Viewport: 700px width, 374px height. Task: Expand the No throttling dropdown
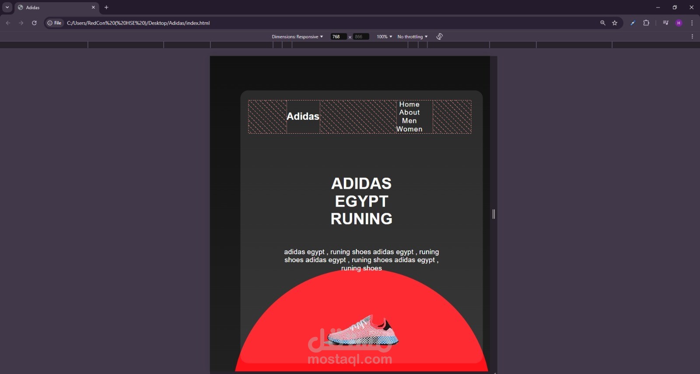413,37
